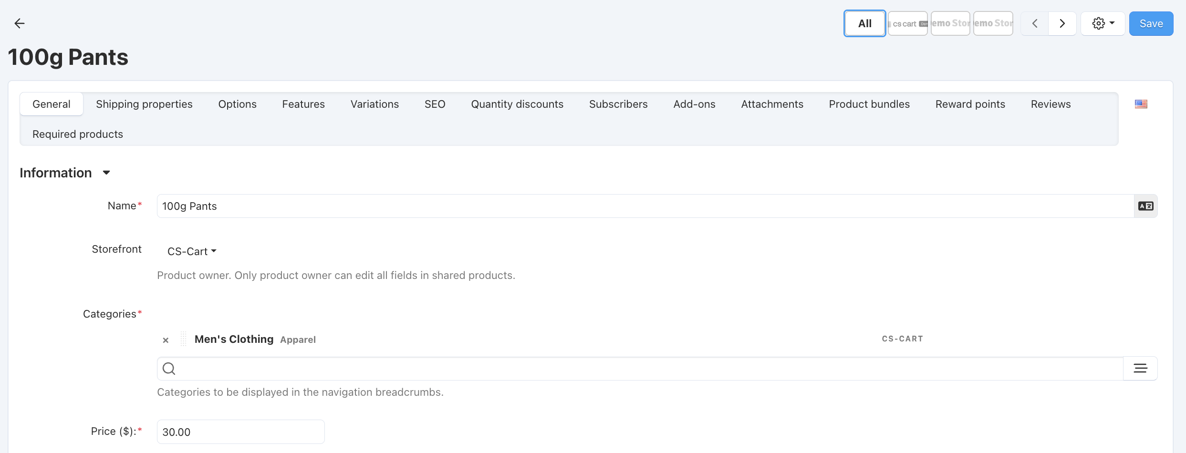Open the Reward points tab
Viewport: 1186px width, 453px height.
coord(970,104)
